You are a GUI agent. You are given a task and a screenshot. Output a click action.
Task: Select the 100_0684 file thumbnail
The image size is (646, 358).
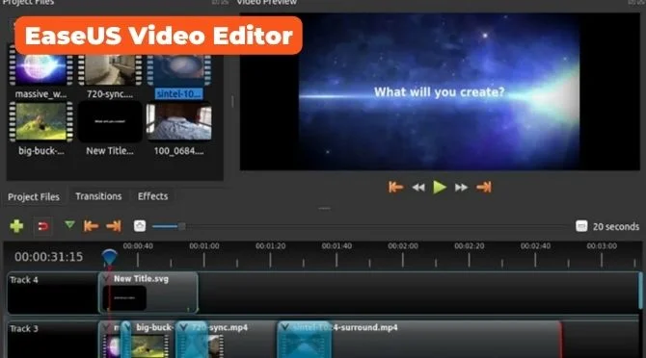(x=179, y=121)
